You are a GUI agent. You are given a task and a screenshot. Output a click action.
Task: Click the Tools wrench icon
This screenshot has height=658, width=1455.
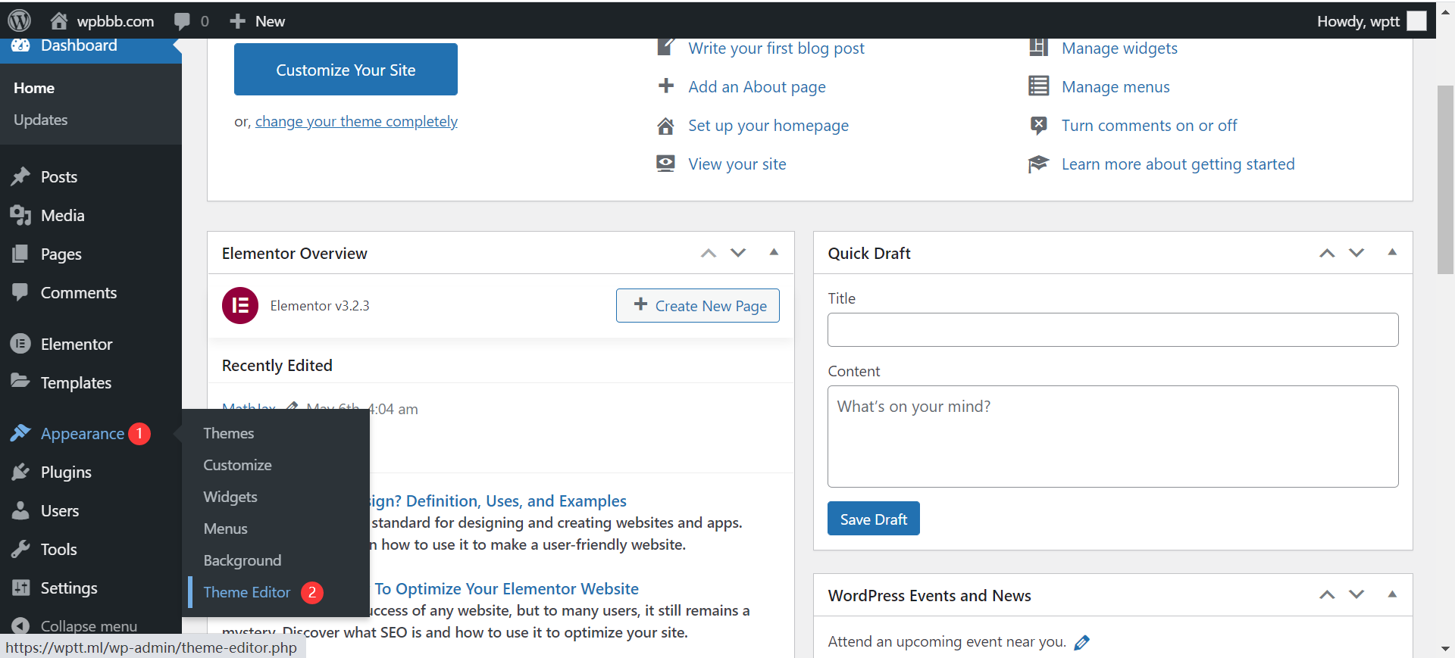20,549
